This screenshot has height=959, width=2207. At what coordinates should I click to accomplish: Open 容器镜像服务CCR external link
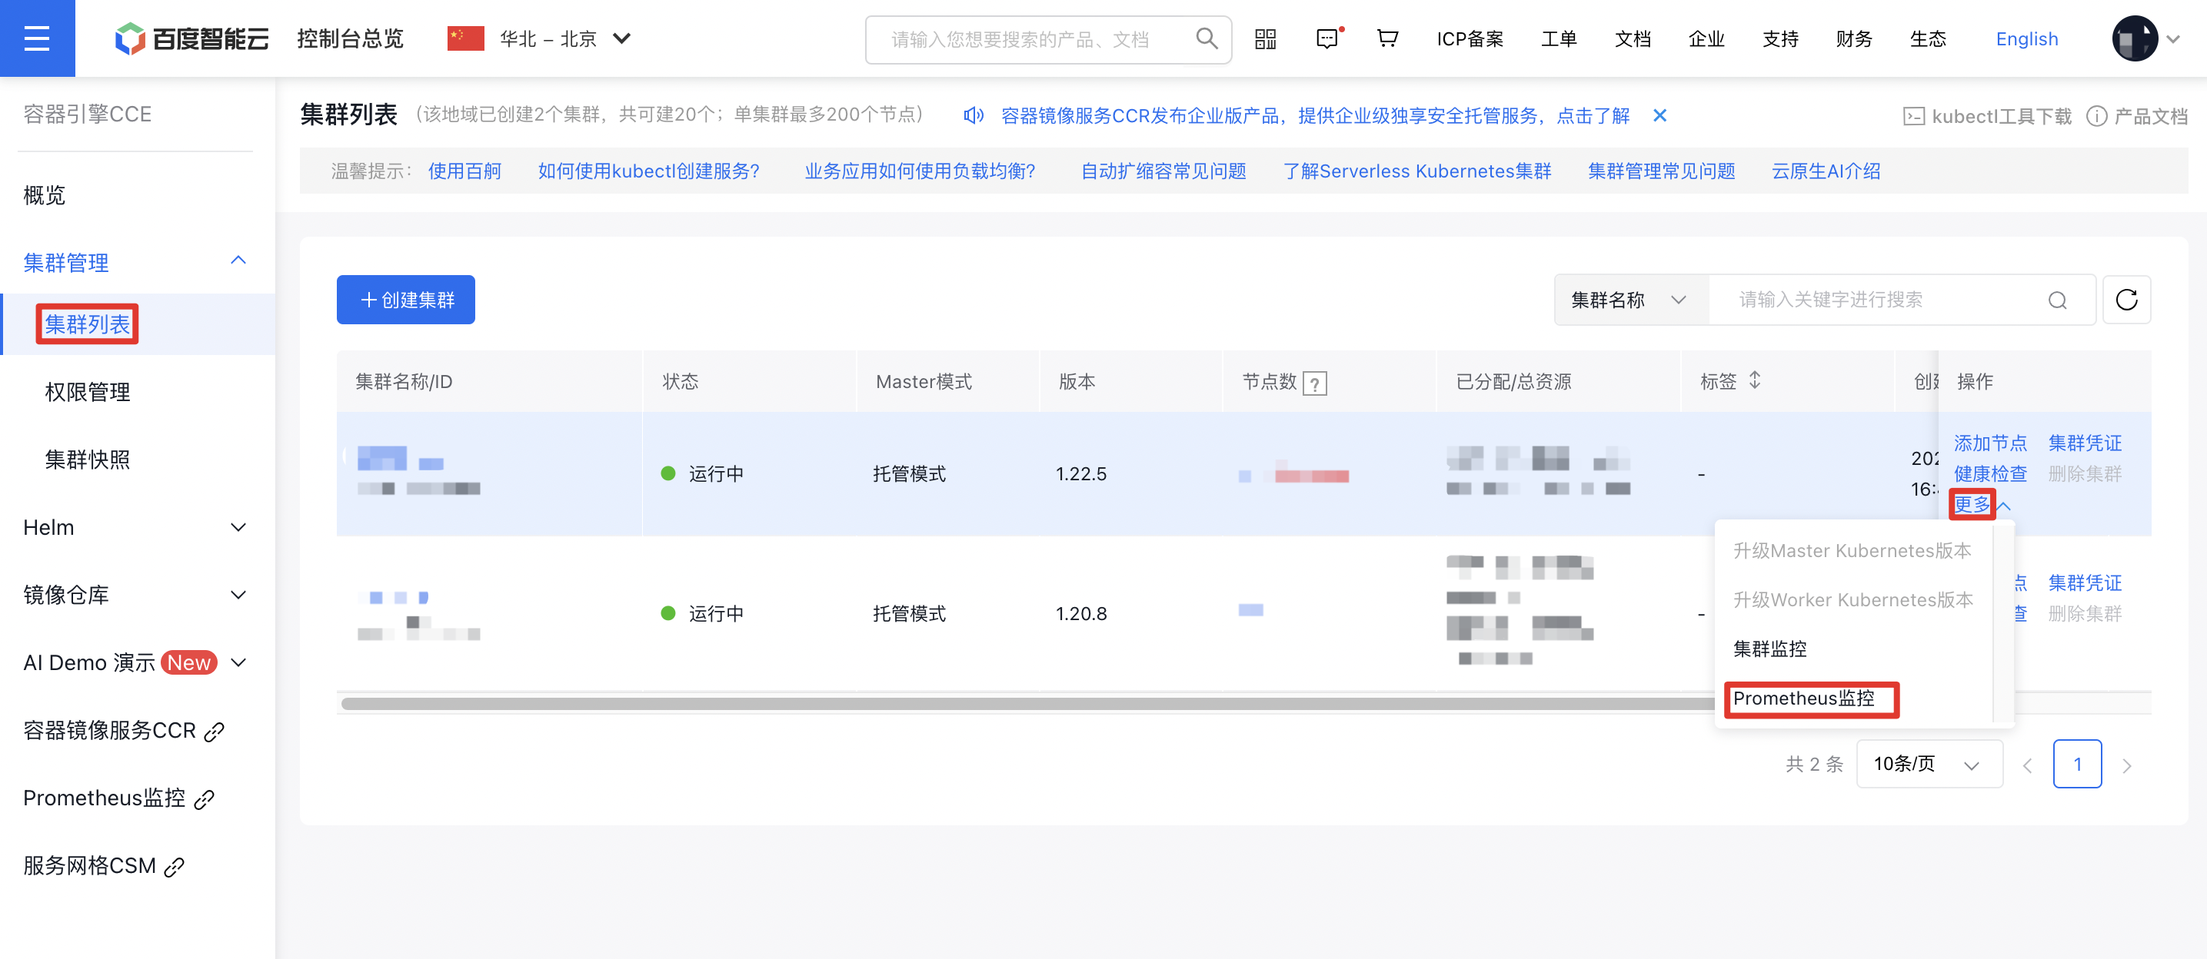[215, 732]
